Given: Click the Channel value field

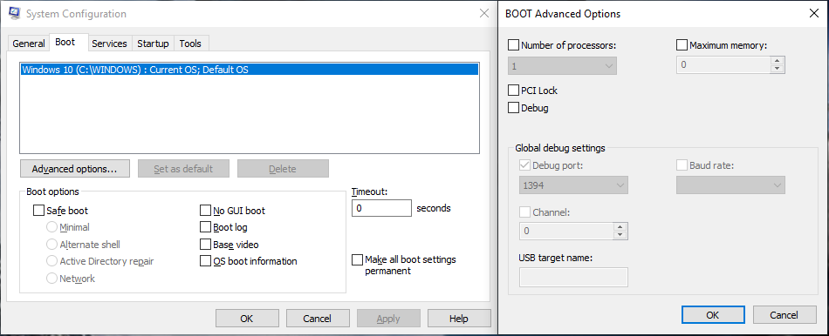Looking at the screenshot, I should click(x=566, y=232).
